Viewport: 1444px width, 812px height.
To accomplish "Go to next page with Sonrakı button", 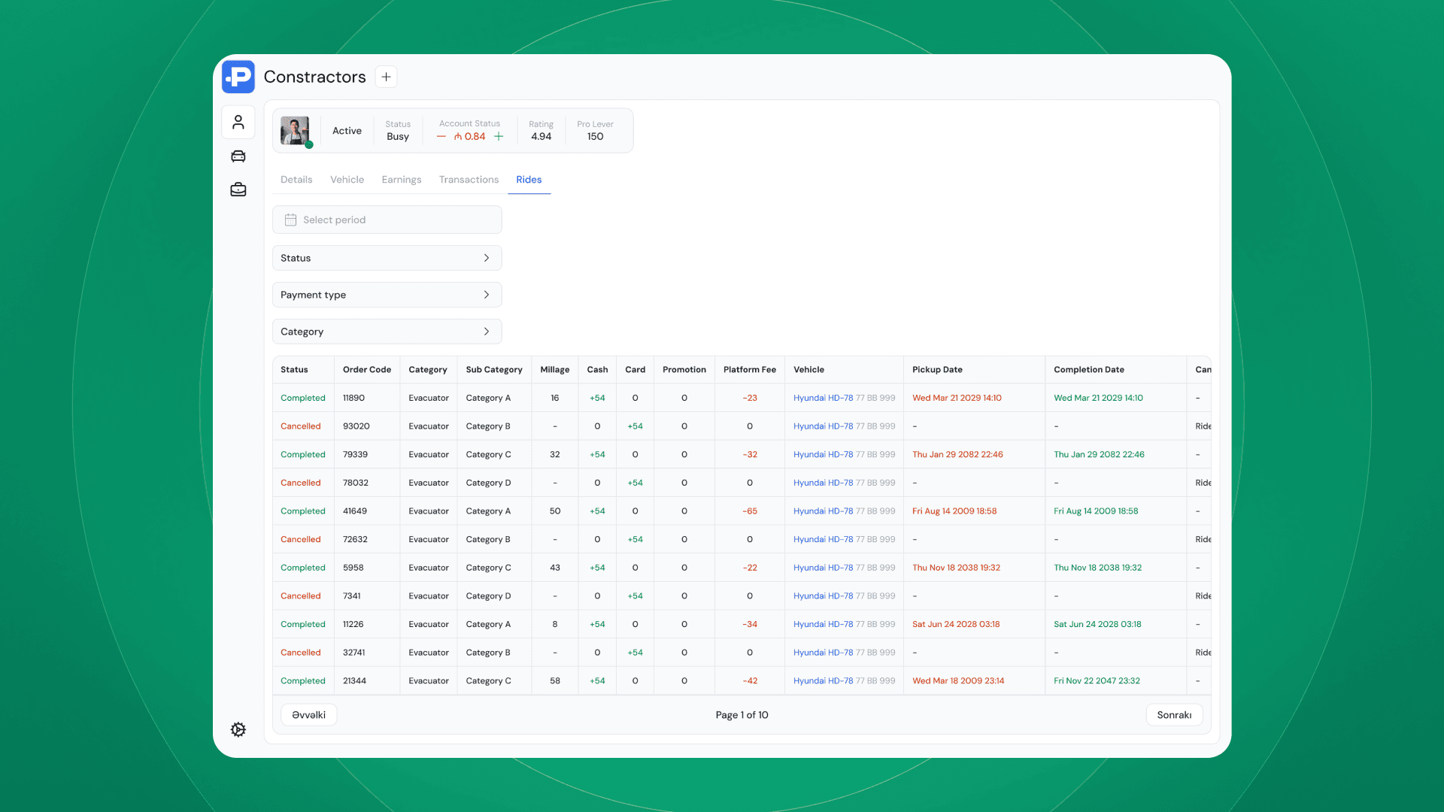I will [1173, 714].
